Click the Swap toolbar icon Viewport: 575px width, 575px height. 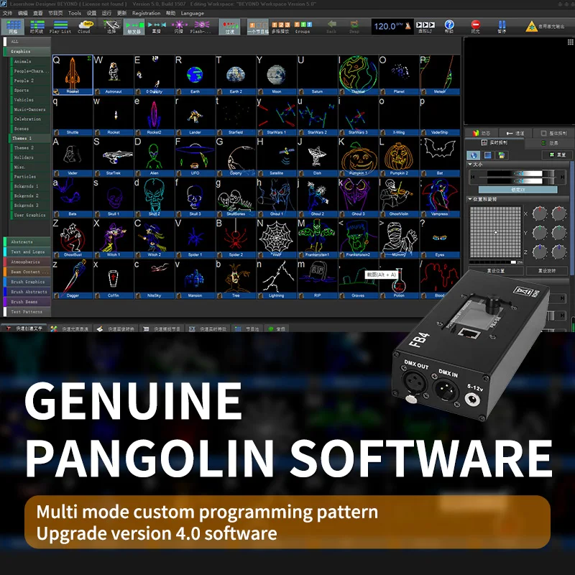click(x=354, y=27)
